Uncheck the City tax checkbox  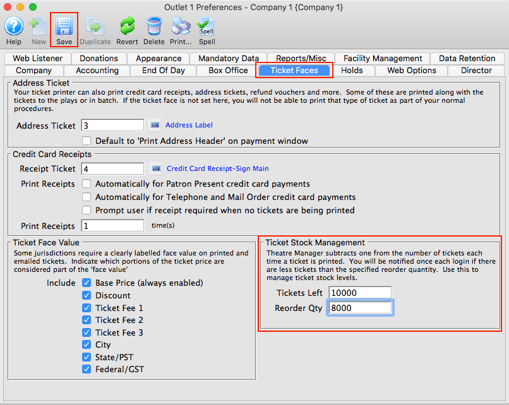point(87,344)
